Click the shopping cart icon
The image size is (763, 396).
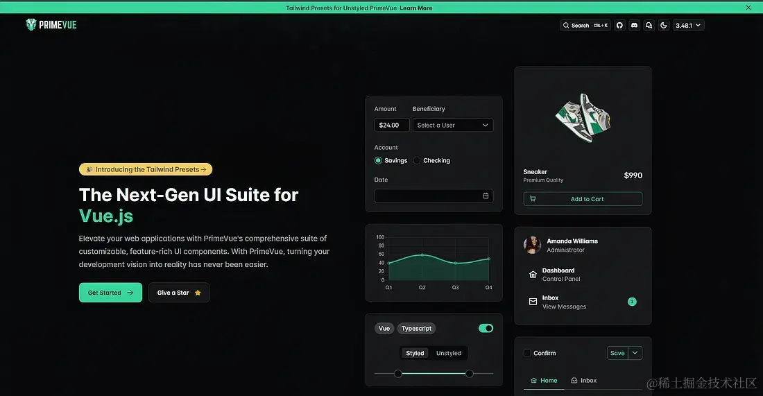(532, 198)
